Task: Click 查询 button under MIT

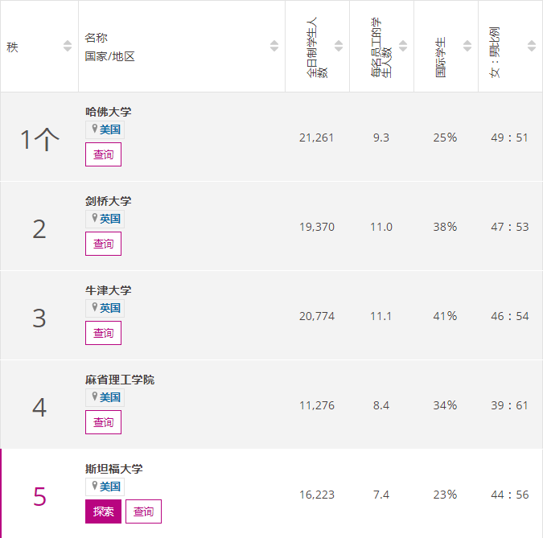Action: point(103,422)
